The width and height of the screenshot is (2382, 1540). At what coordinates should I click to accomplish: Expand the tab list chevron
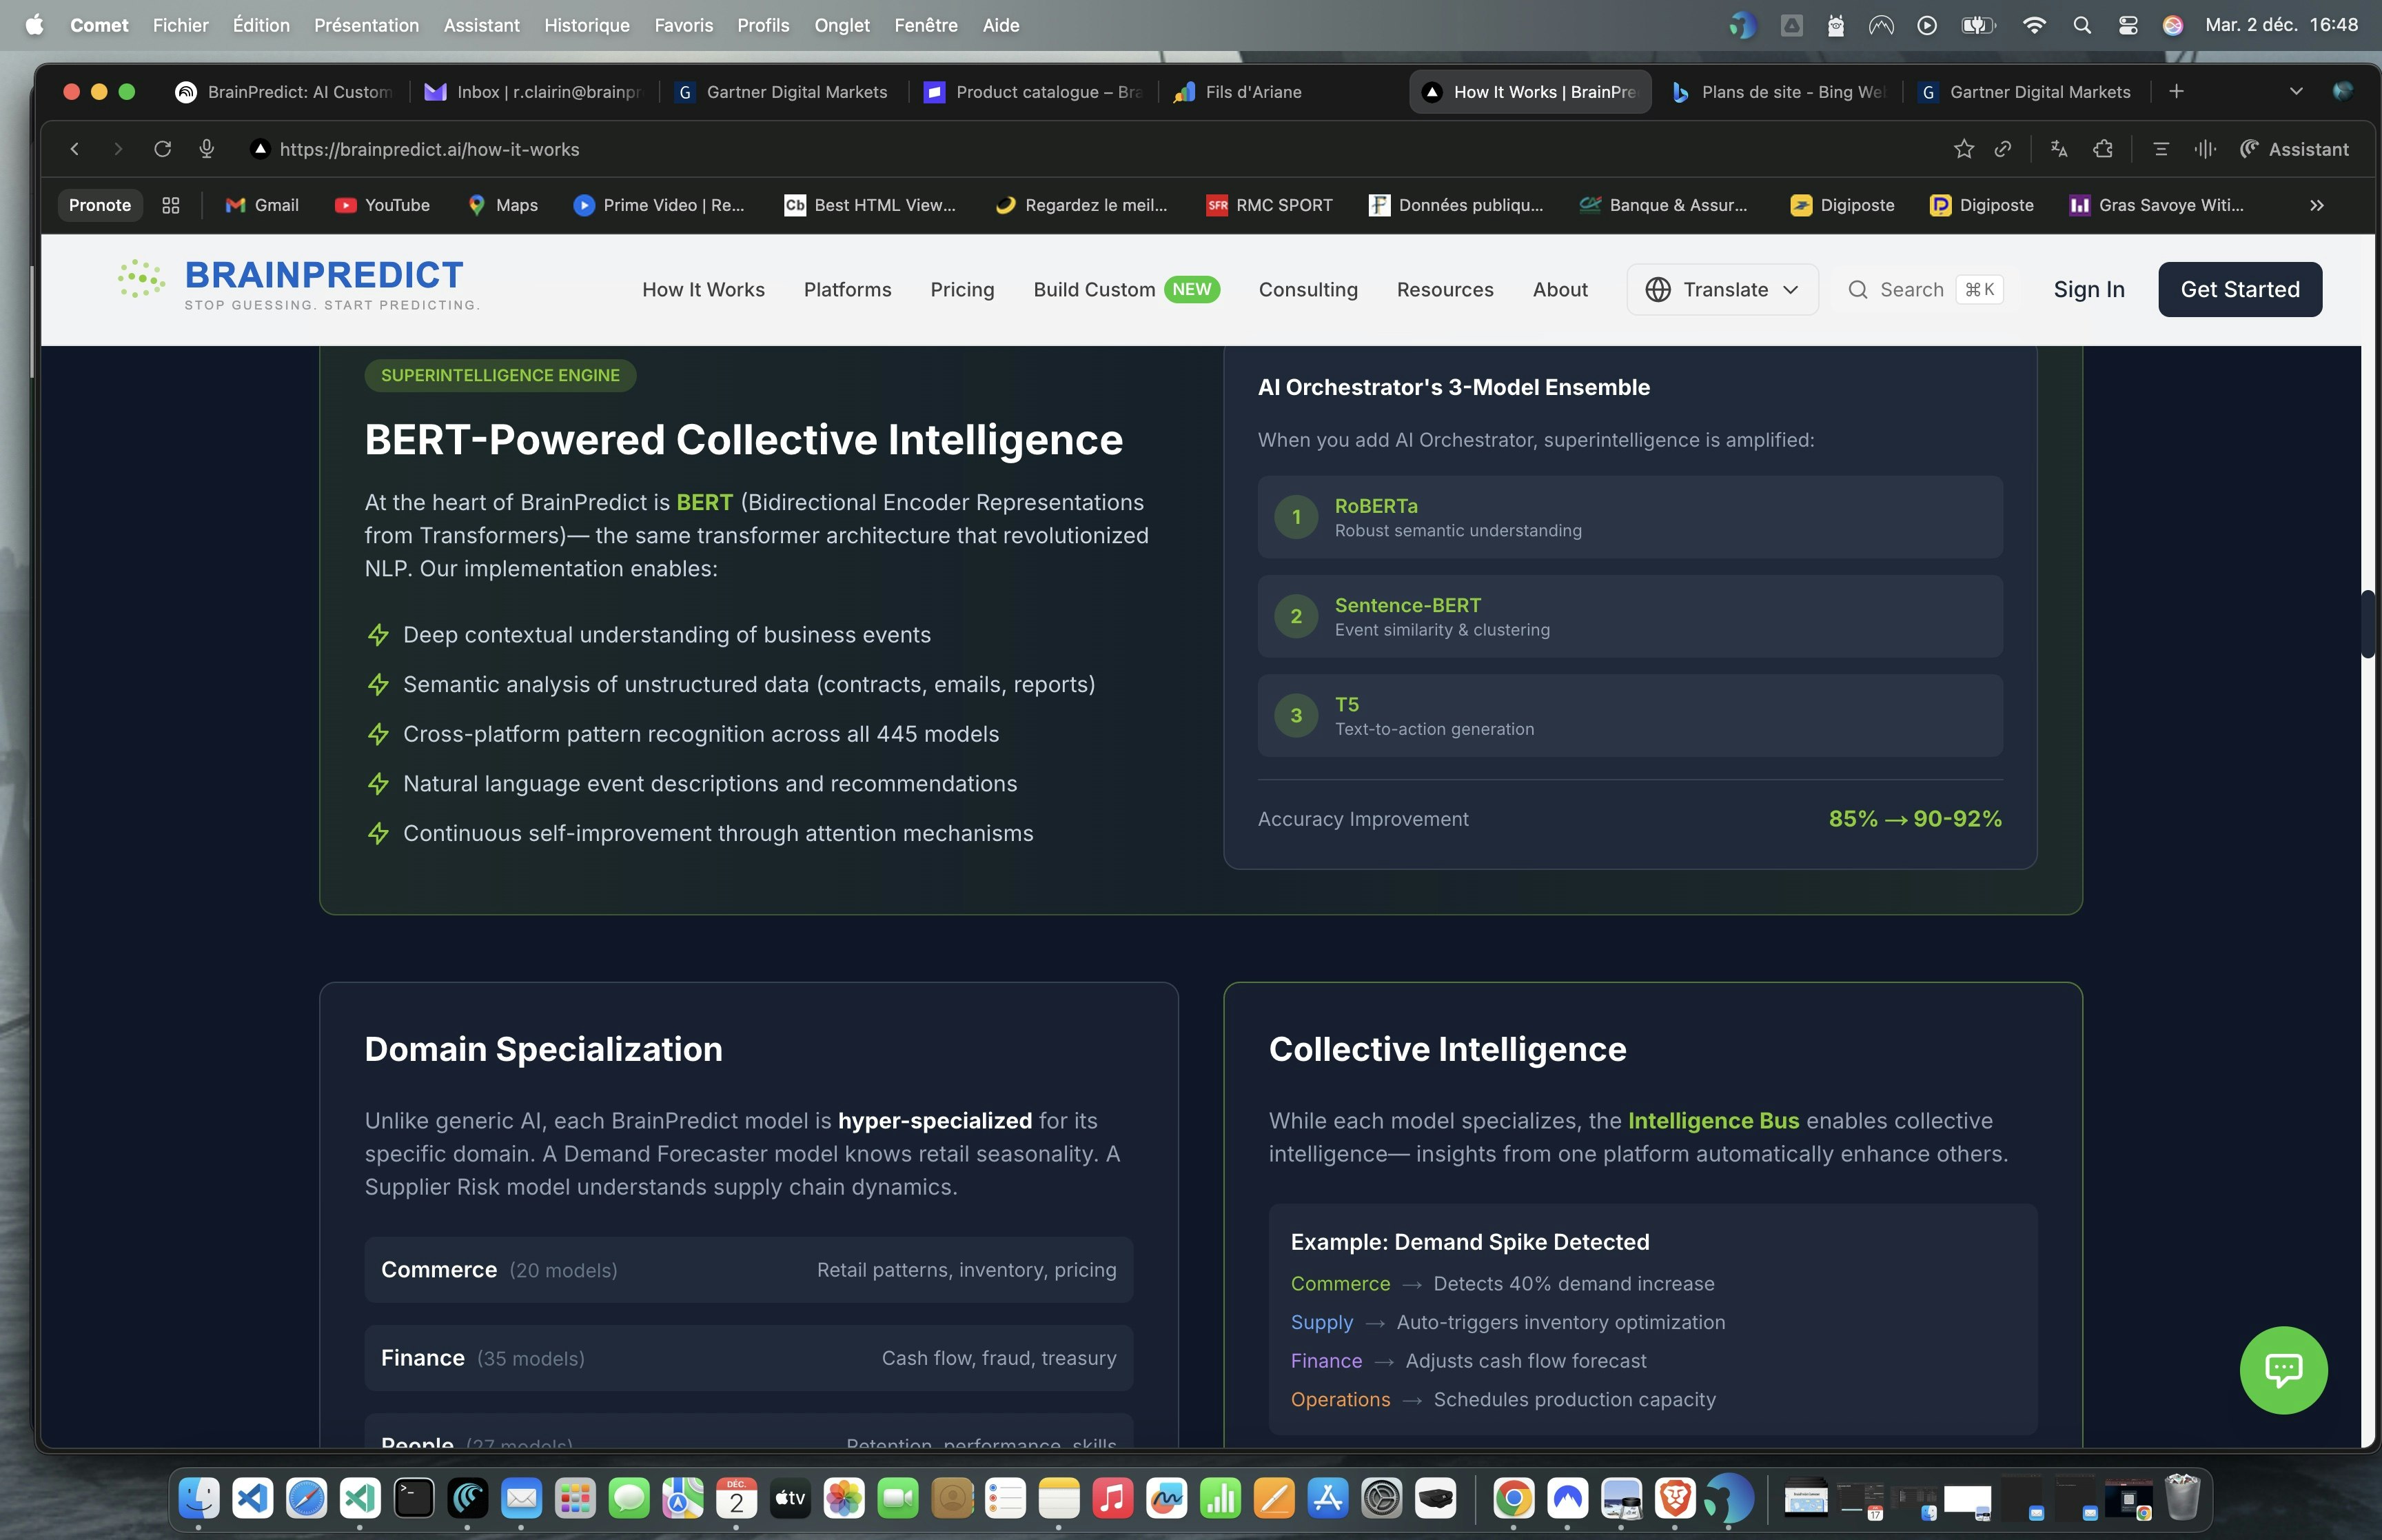(2295, 92)
